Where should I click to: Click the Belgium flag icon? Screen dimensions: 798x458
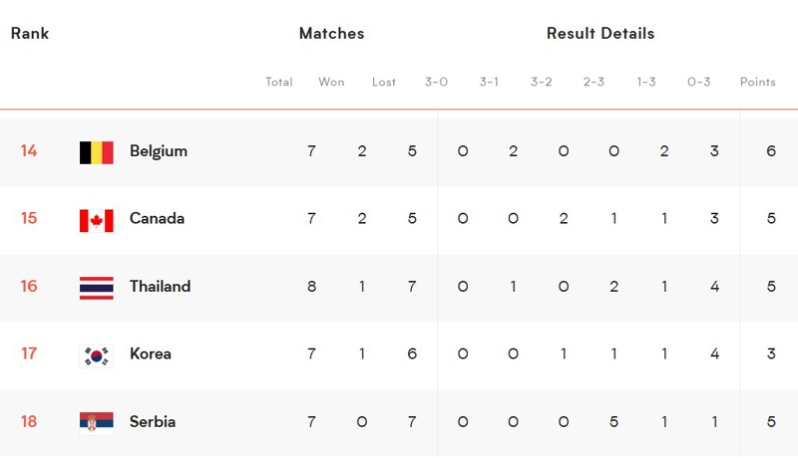tap(96, 152)
